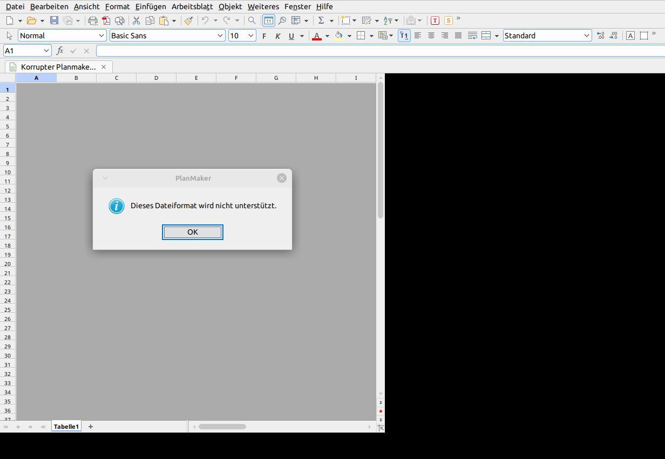Open the Arbeitsblatt menu

(x=192, y=6)
